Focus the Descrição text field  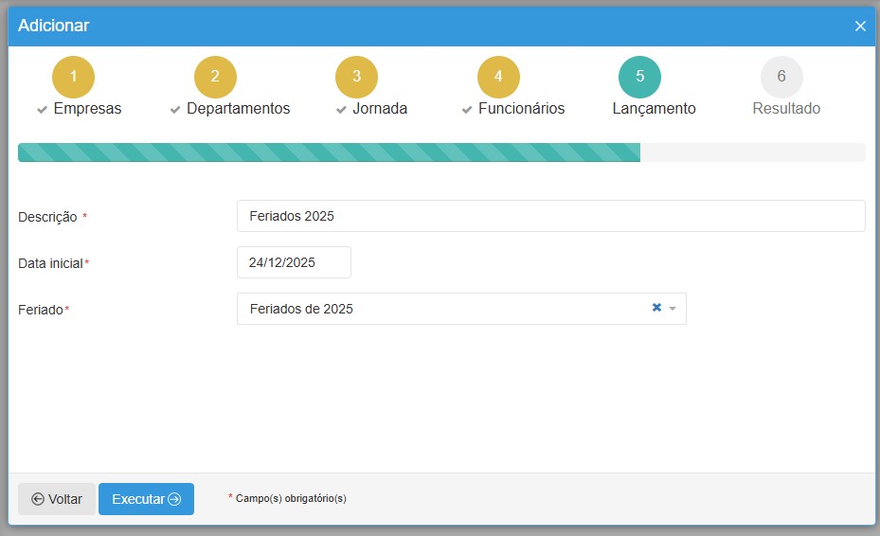550,216
